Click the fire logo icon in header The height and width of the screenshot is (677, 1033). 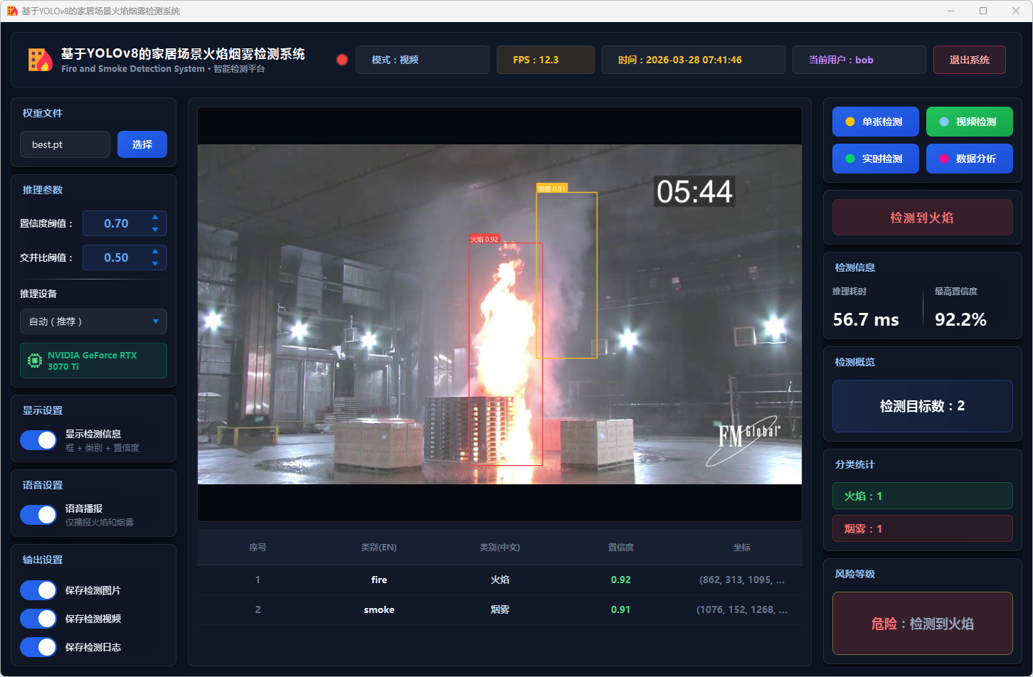[x=40, y=60]
